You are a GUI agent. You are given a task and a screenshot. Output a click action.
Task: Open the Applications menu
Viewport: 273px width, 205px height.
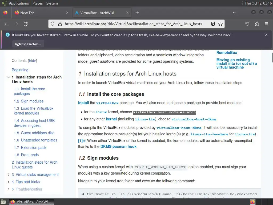pyautogui.click(x=19, y=3)
